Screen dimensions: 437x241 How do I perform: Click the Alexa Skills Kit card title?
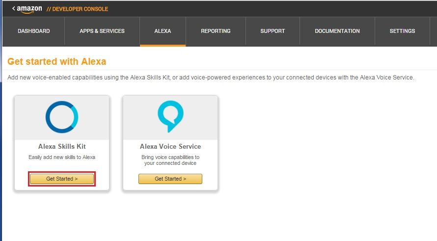[x=62, y=146]
